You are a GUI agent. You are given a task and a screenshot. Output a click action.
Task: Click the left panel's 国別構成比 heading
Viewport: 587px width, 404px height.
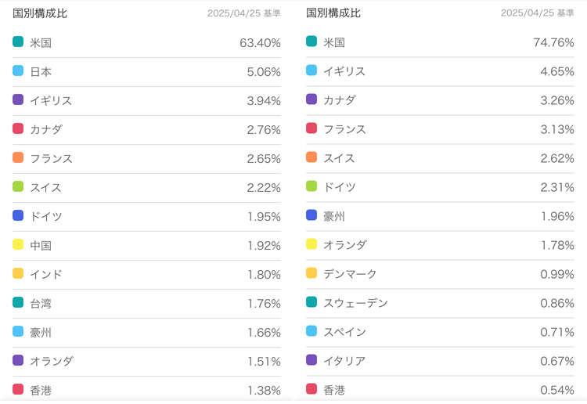(x=40, y=13)
